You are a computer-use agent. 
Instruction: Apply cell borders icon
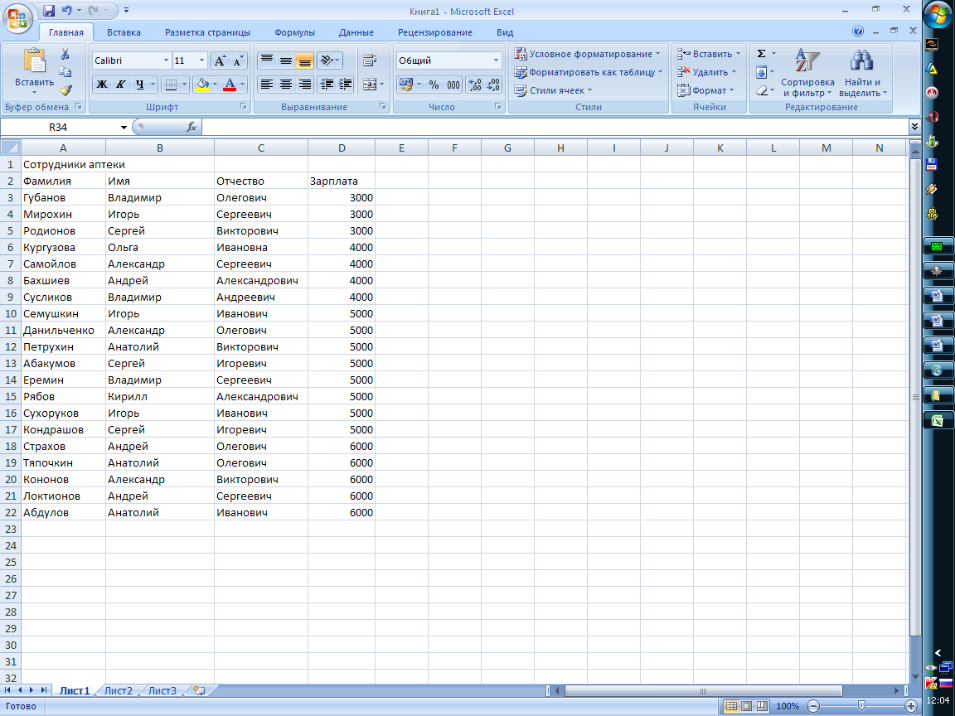tap(171, 85)
